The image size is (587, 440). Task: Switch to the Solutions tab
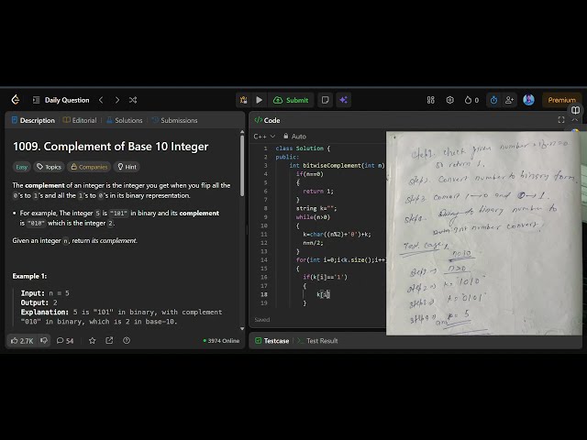[125, 120]
